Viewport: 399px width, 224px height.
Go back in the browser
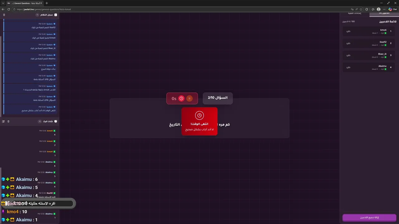(x=3, y=9)
